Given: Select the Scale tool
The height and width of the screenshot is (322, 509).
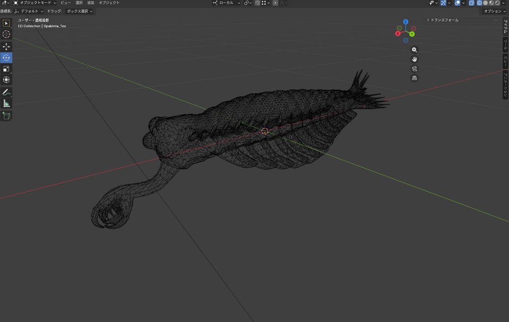Looking at the screenshot, I should coord(6,68).
